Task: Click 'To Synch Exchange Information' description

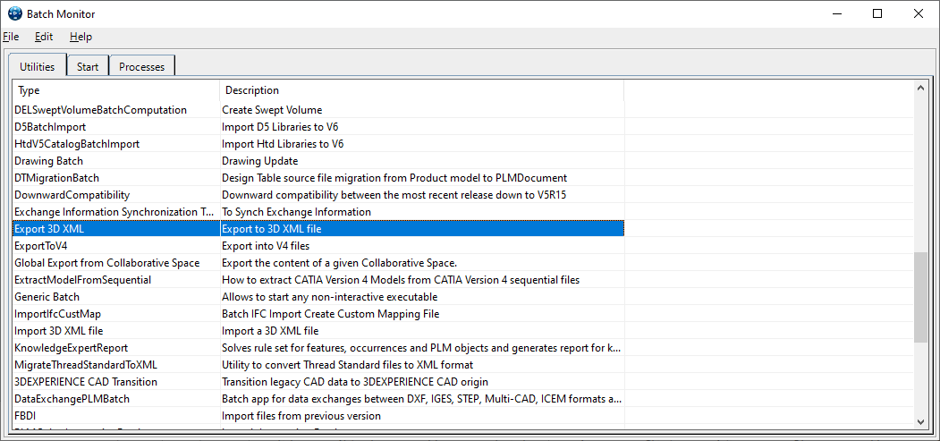Action: [296, 212]
